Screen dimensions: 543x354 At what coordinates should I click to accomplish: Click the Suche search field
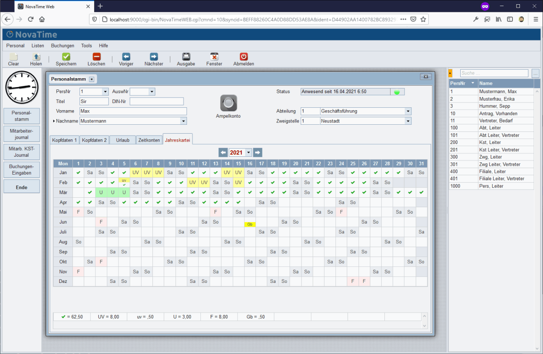pyautogui.click(x=494, y=73)
